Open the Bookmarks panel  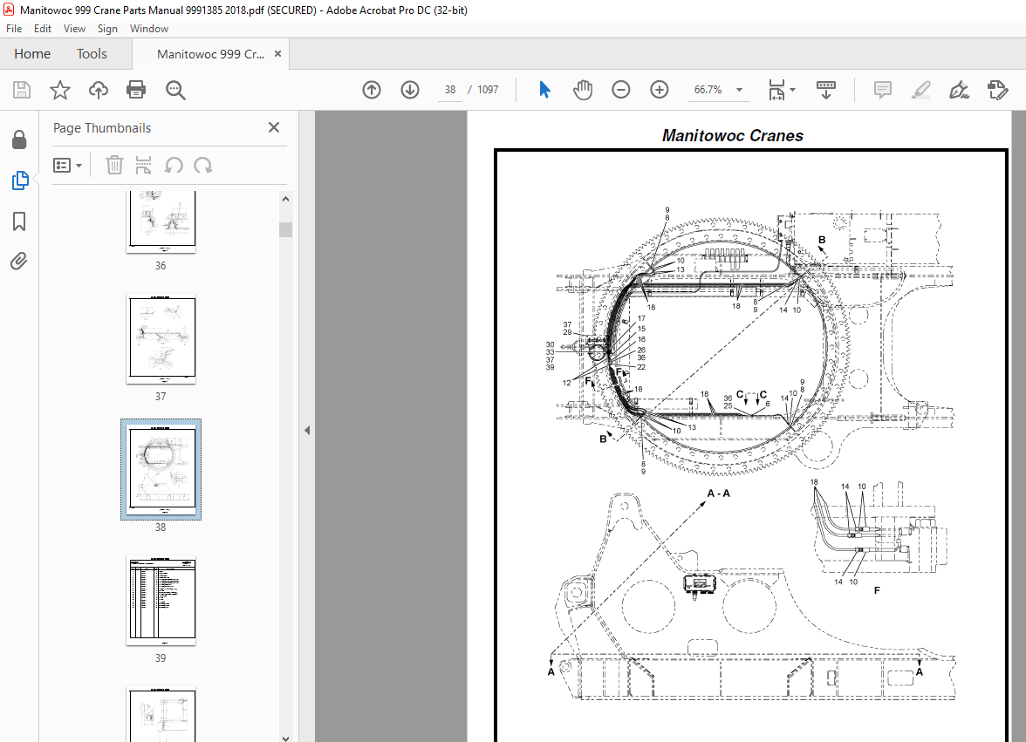(x=19, y=221)
